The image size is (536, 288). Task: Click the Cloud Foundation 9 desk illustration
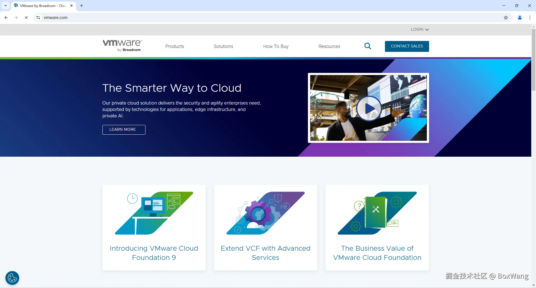(x=154, y=213)
